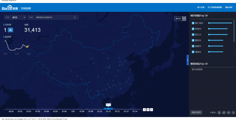
Task: Share to Baidu Tieba paw icon
Action: [219, 112]
